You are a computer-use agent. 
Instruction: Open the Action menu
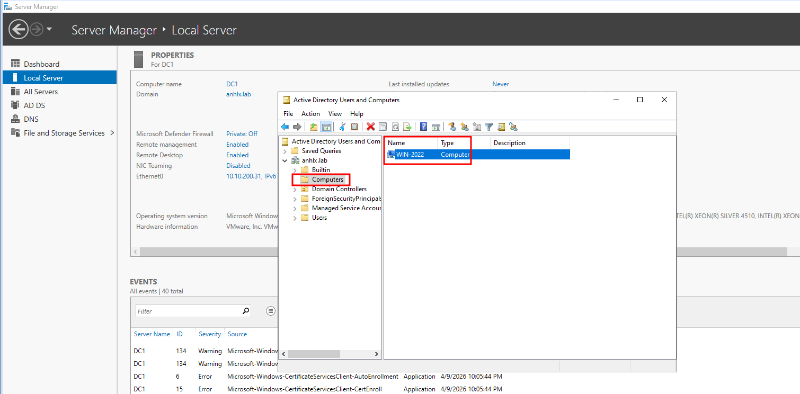click(310, 114)
